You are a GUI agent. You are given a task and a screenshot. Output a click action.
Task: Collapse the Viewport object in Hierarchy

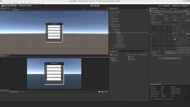click(x=114, y=31)
